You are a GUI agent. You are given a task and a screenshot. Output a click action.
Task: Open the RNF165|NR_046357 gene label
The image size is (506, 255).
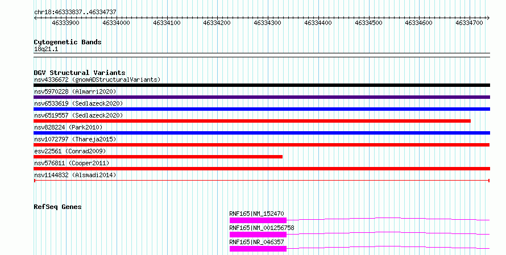point(256,242)
